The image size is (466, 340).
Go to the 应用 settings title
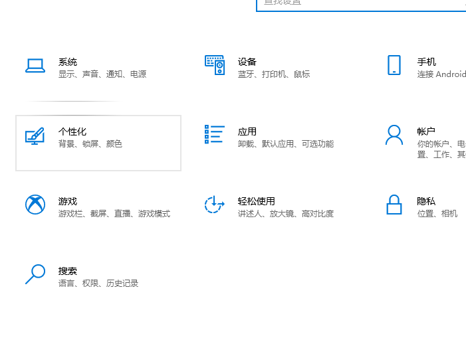(247, 131)
